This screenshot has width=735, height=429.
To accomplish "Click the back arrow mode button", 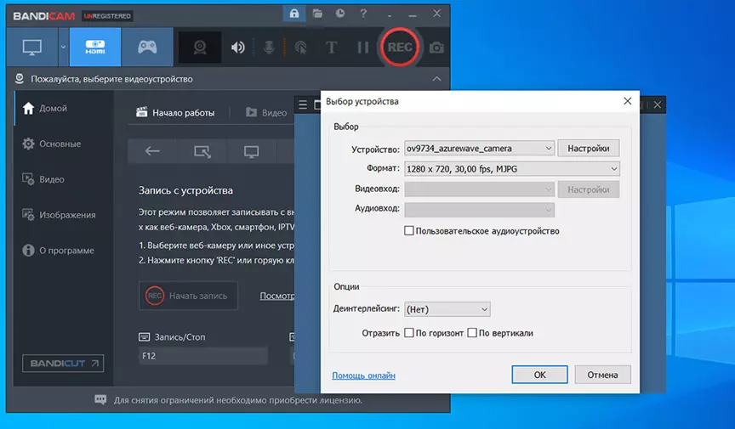I will pyautogui.click(x=152, y=151).
